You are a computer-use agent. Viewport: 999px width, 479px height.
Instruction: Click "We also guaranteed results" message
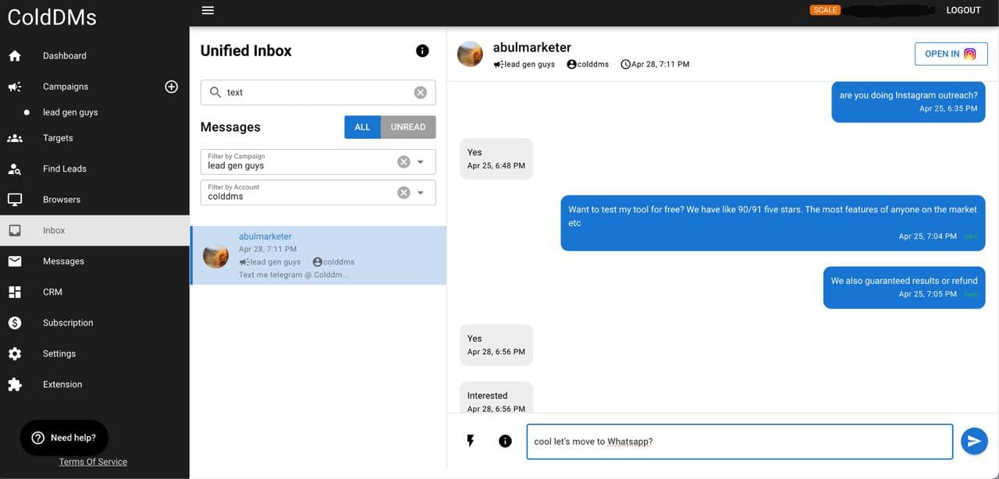[905, 287]
